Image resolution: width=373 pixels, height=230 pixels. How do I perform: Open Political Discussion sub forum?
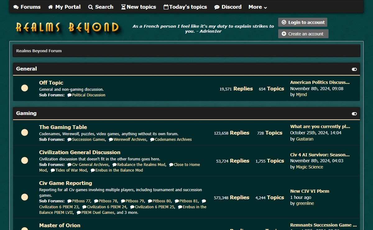pos(89,95)
